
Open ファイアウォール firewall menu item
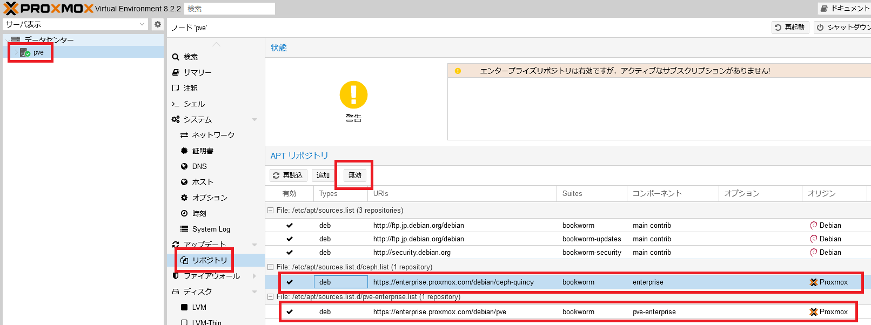click(206, 276)
